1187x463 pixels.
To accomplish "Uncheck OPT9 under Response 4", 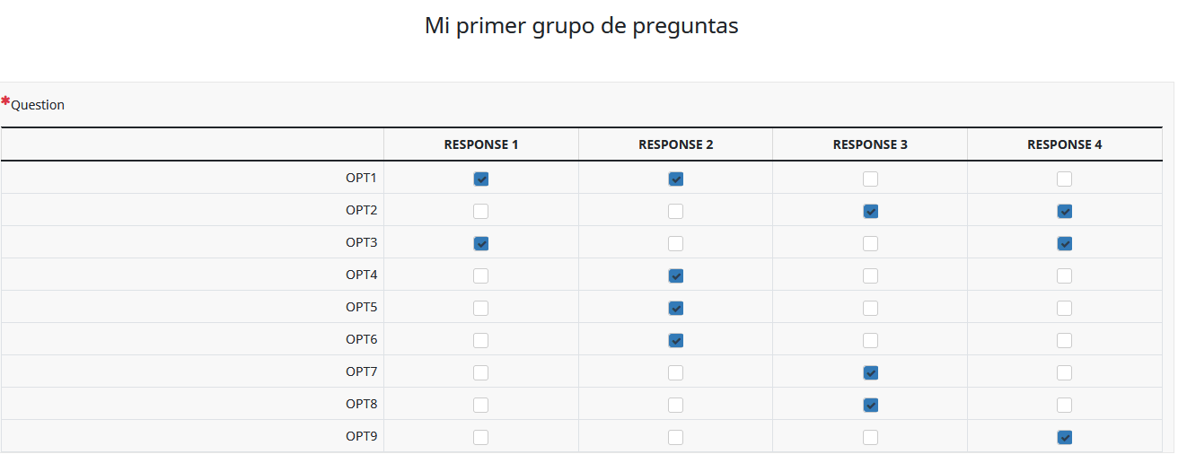I will (1065, 437).
